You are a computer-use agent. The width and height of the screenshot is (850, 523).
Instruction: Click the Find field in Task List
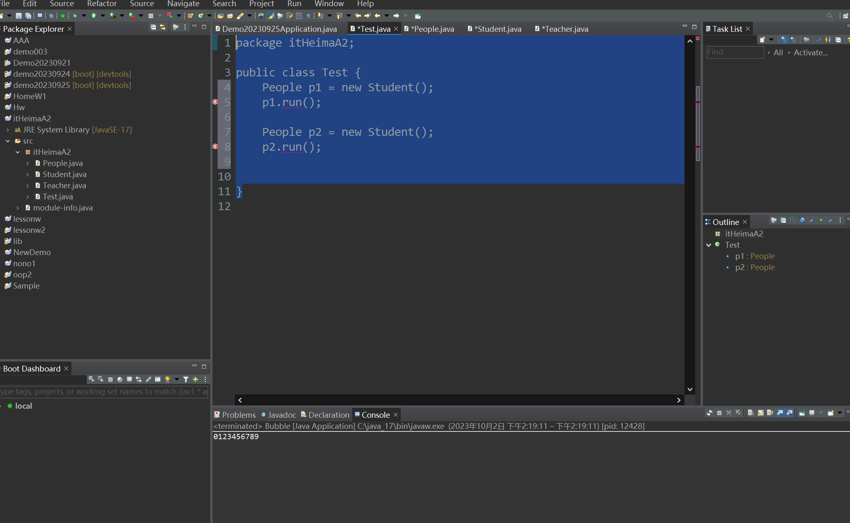[735, 52]
